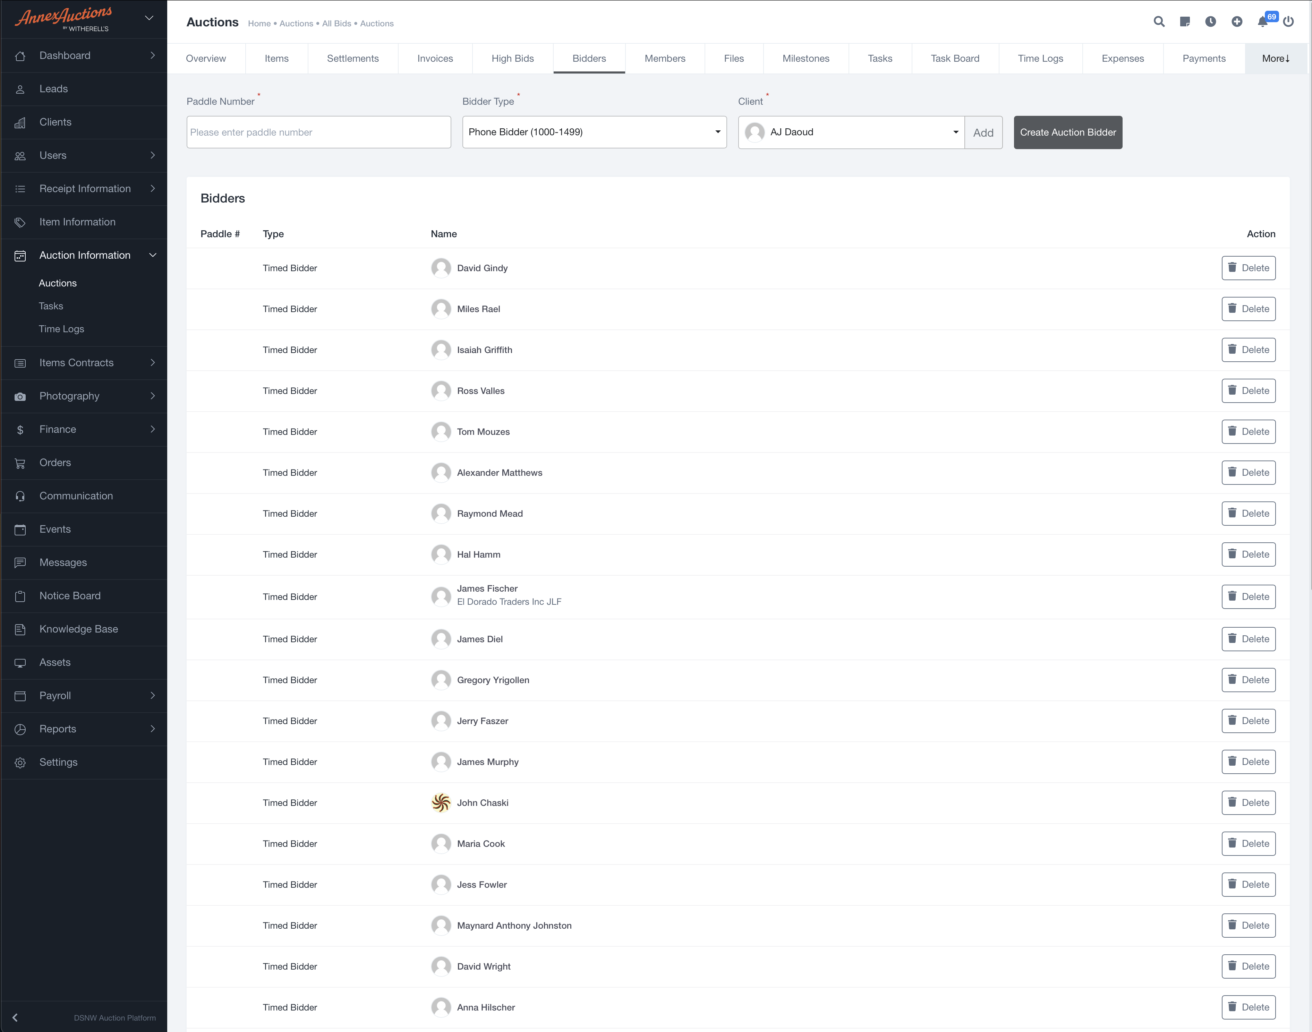The width and height of the screenshot is (1312, 1032).
Task: Expand the More tab menu
Action: pyautogui.click(x=1275, y=59)
